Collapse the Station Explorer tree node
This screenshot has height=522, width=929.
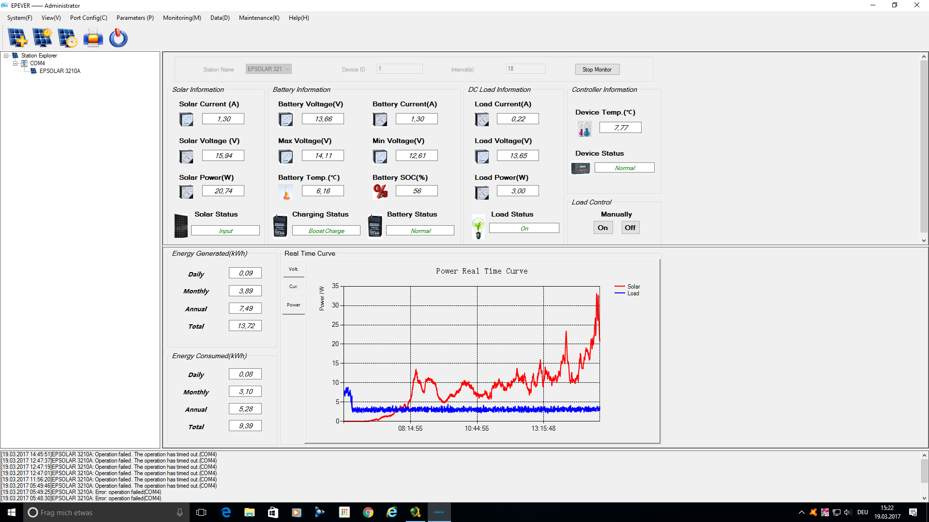(6, 56)
